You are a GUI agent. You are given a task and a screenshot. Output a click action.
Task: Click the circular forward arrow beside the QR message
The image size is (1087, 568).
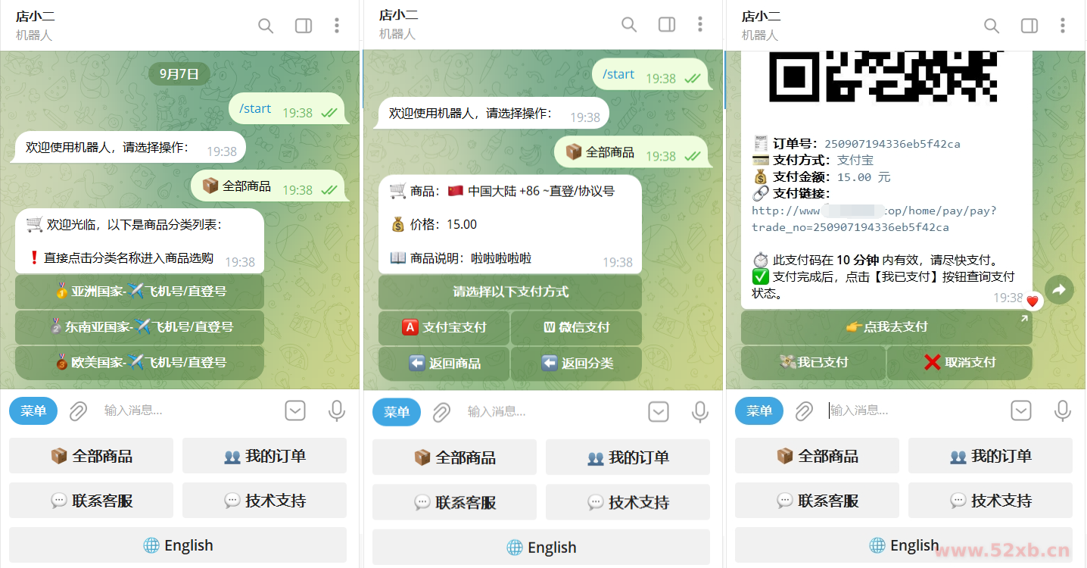(x=1059, y=289)
